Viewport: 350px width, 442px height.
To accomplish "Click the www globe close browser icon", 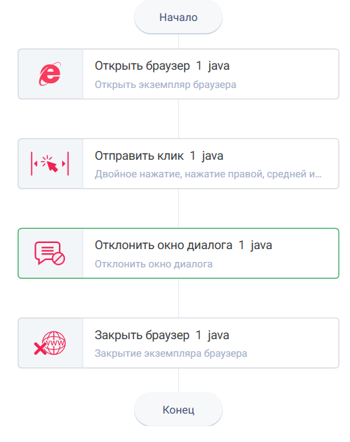I will [50, 342].
